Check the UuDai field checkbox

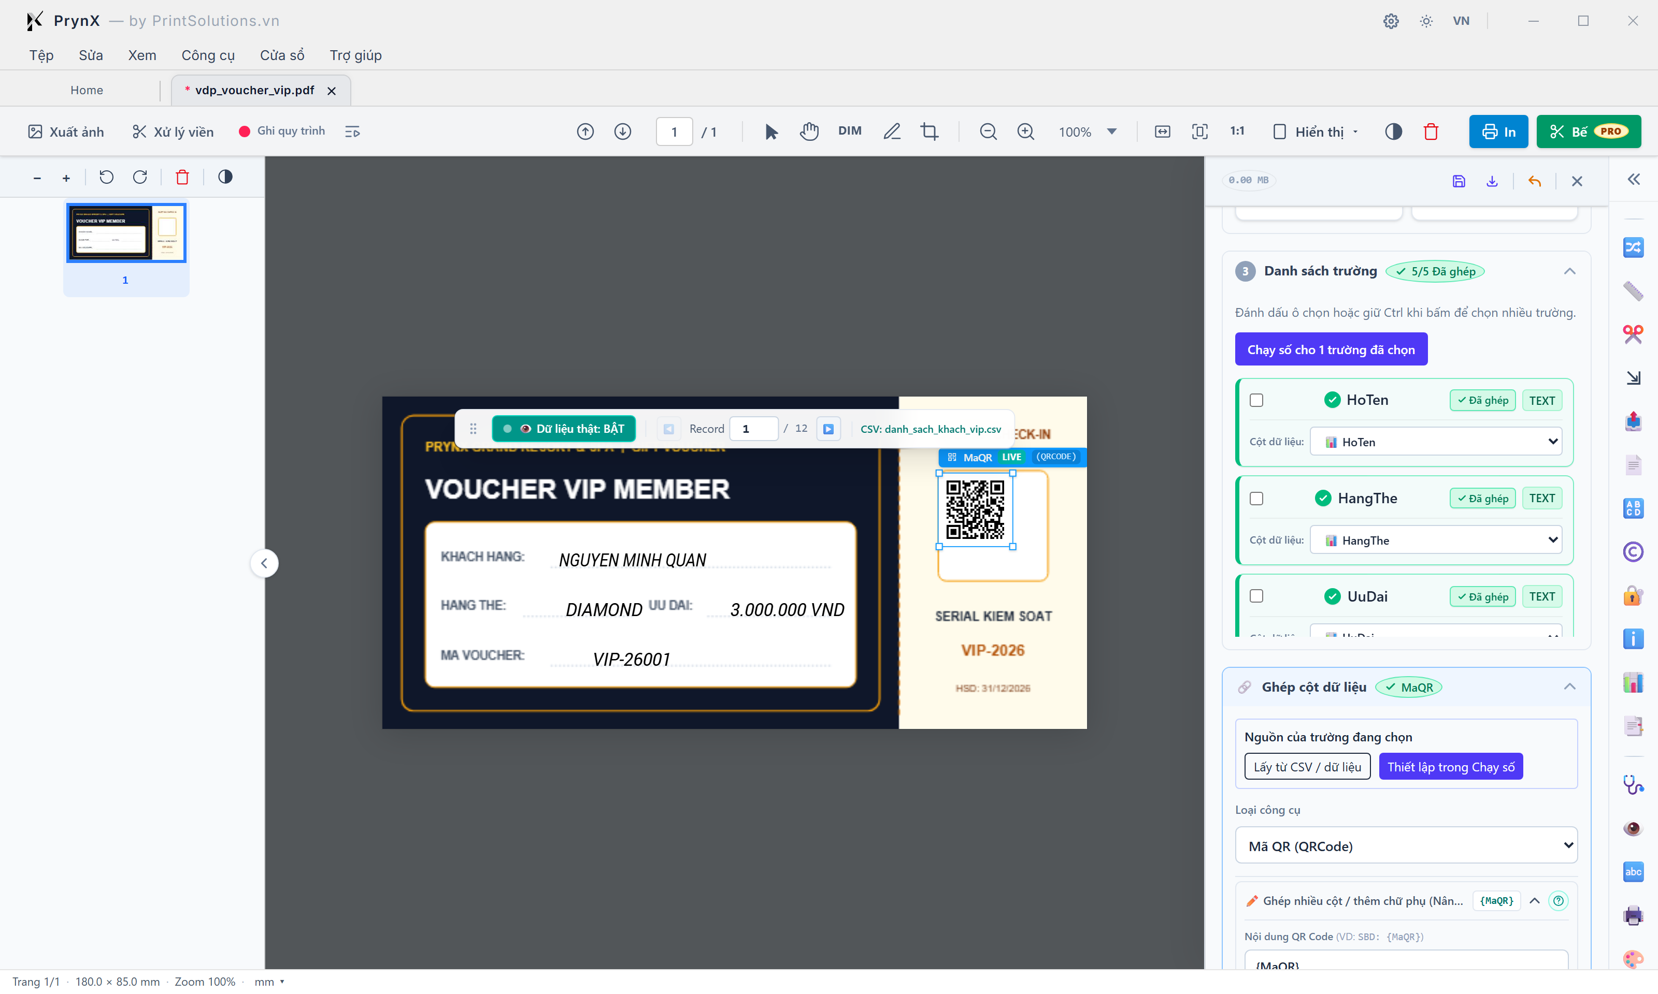(x=1256, y=596)
